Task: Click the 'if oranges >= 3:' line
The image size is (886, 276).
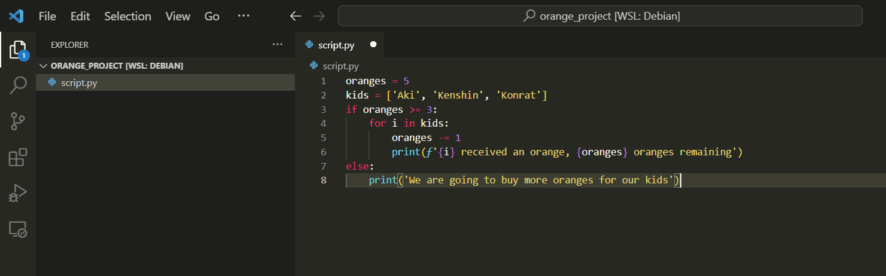Action: pyautogui.click(x=392, y=109)
